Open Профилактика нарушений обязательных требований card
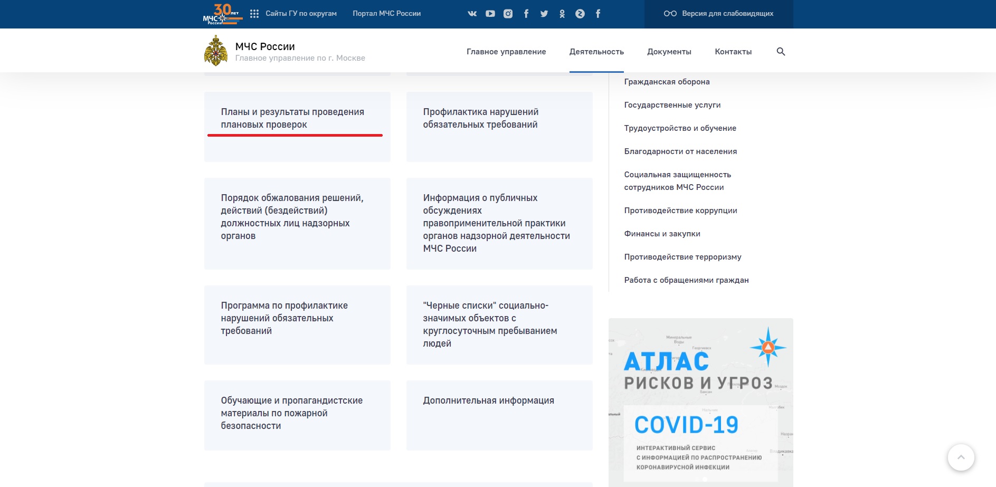Image resolution: width=996 pixels, height=487 pixels. tap(499, 127)
